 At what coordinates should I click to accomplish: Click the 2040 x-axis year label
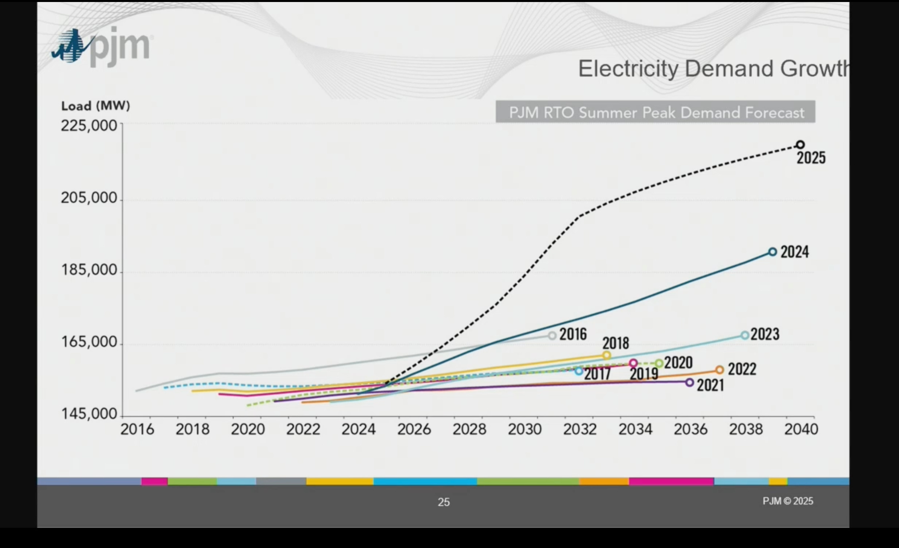[x=801, y=429]
